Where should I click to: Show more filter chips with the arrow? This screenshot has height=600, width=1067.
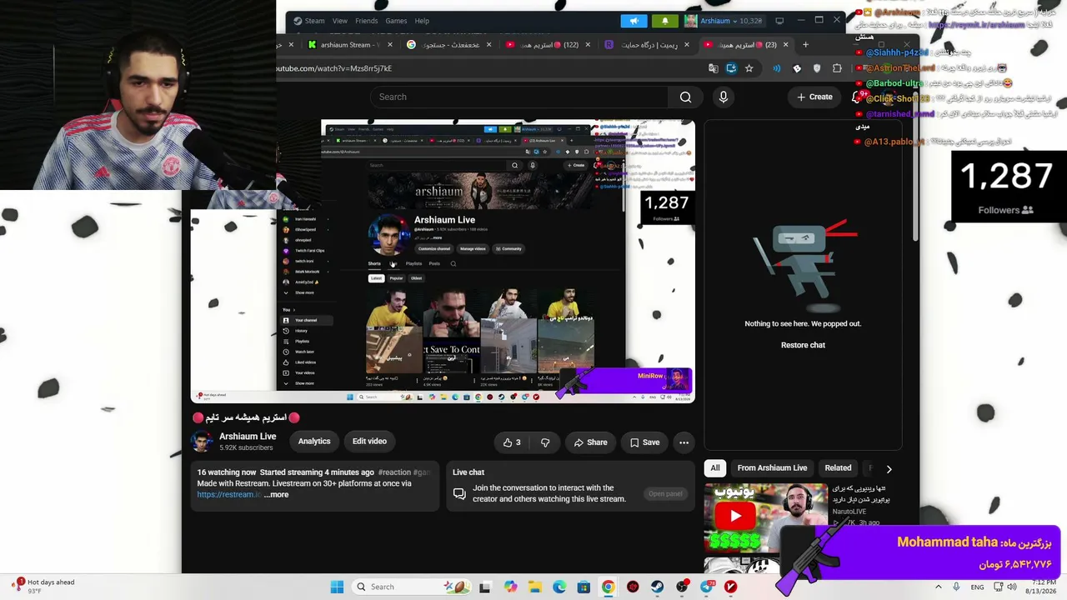[889, 468]
